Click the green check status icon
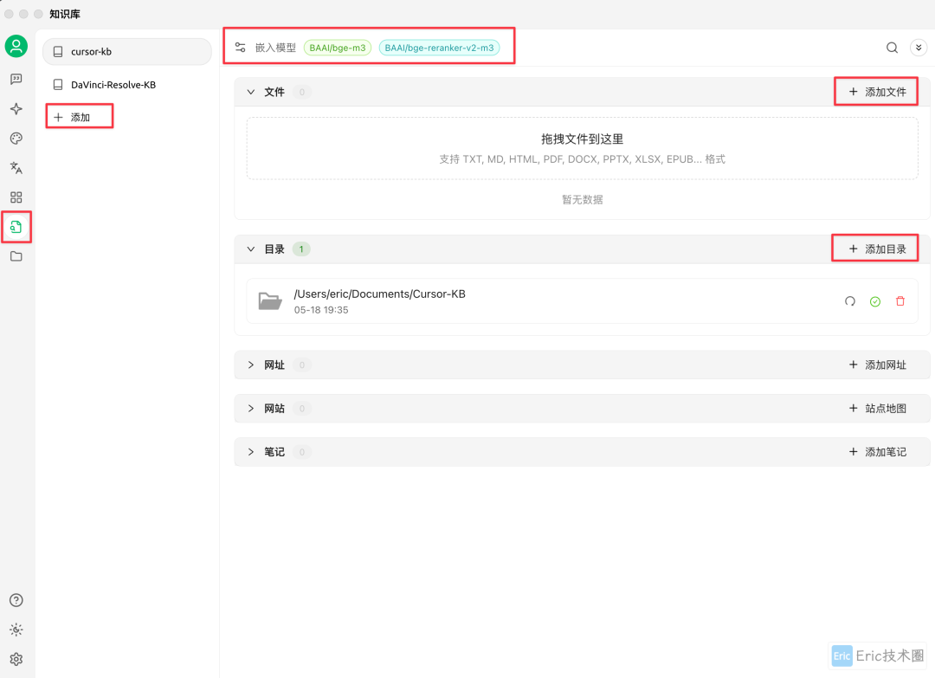This screenshot has height=678, width=935. click(874, 301)
